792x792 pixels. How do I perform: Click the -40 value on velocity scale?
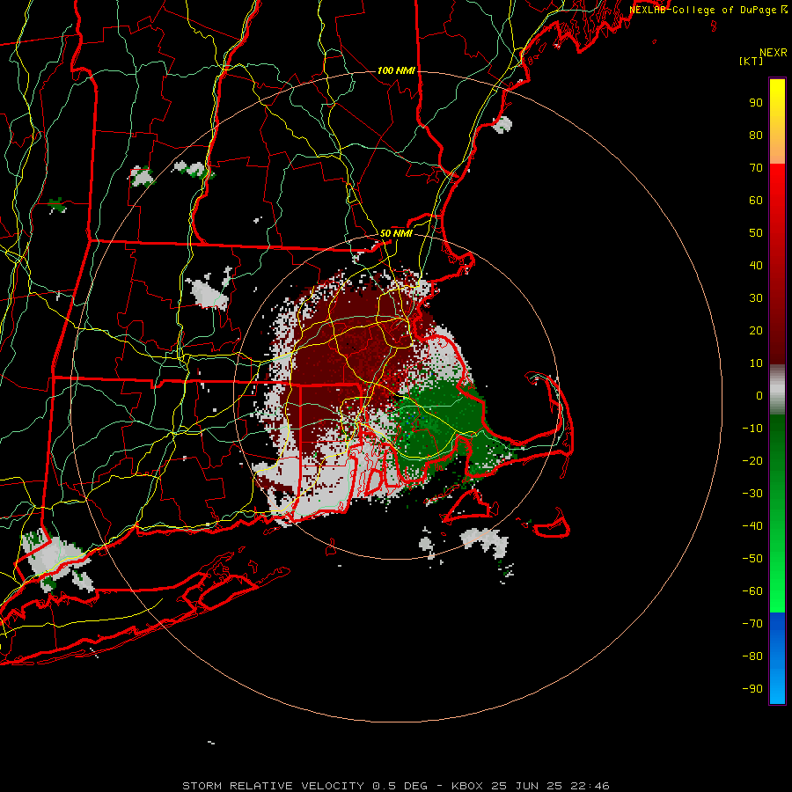pos(752,526)
